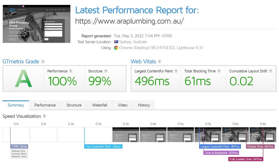Click the TTFB: 52ms marker
The width and height of the screenshot is (279, 168).
pyautogui.click(x=19, y=147)
